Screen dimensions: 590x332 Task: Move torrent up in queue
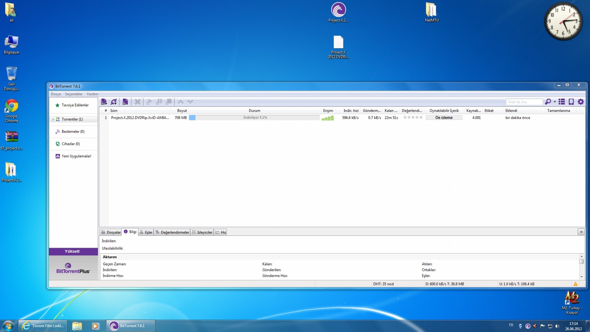pos(180,102)
